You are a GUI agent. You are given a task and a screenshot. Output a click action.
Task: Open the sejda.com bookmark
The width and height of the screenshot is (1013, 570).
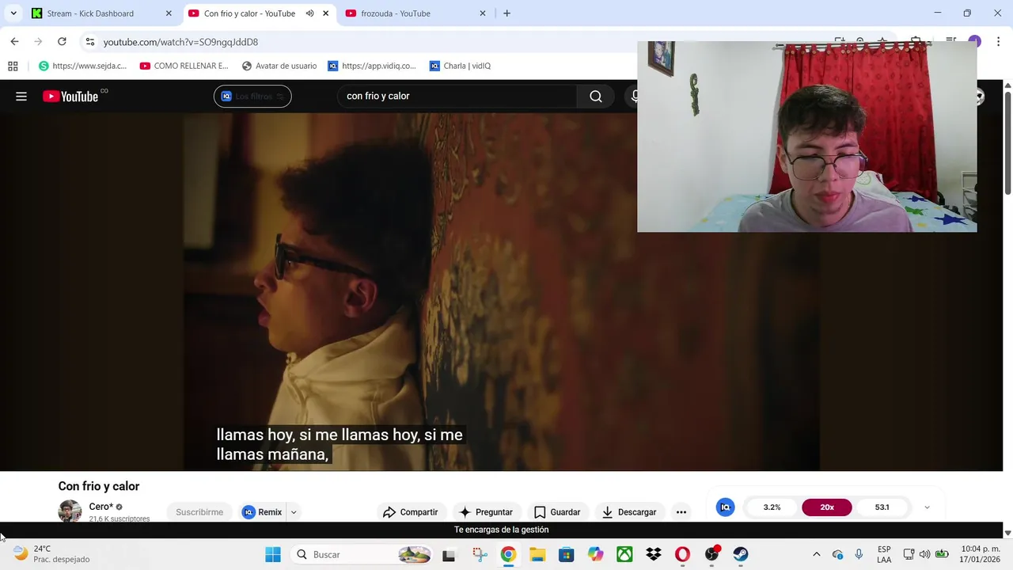coord(83,66)
